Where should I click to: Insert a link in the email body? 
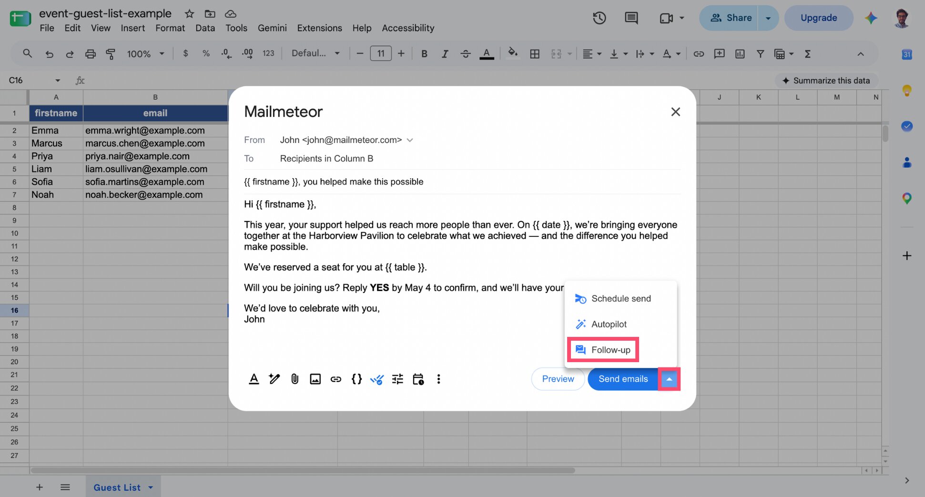[336, 379]
